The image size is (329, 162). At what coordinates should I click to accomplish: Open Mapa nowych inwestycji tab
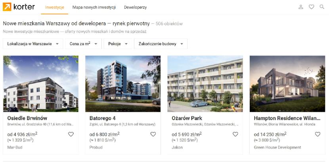94,8
